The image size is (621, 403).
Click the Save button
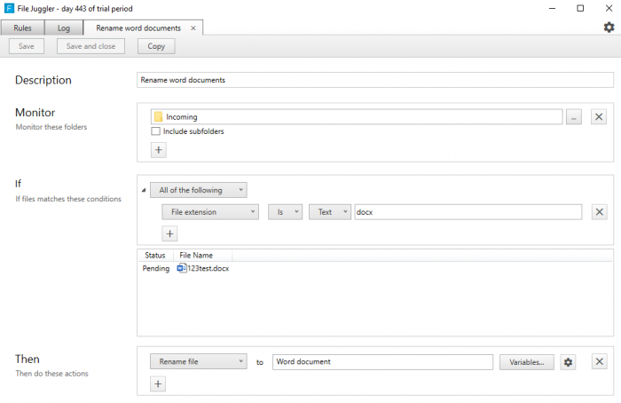pos(27,46)
